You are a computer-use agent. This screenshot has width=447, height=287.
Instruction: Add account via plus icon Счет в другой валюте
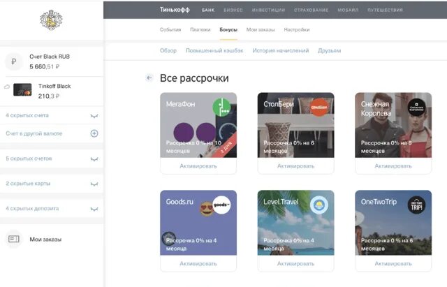click(94, 133)
